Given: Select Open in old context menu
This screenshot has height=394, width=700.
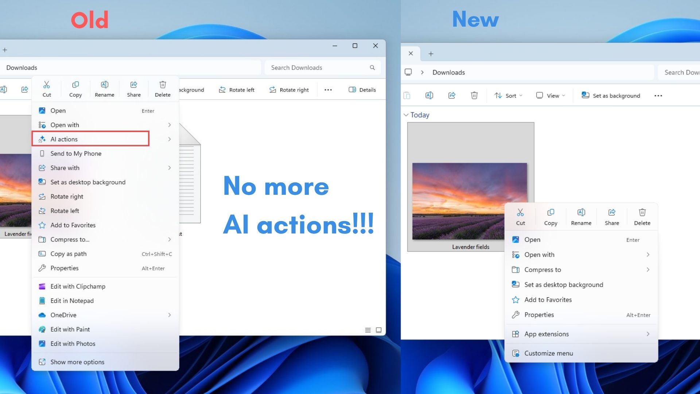Looking at the screenshot, I should [x=105, y=111].
